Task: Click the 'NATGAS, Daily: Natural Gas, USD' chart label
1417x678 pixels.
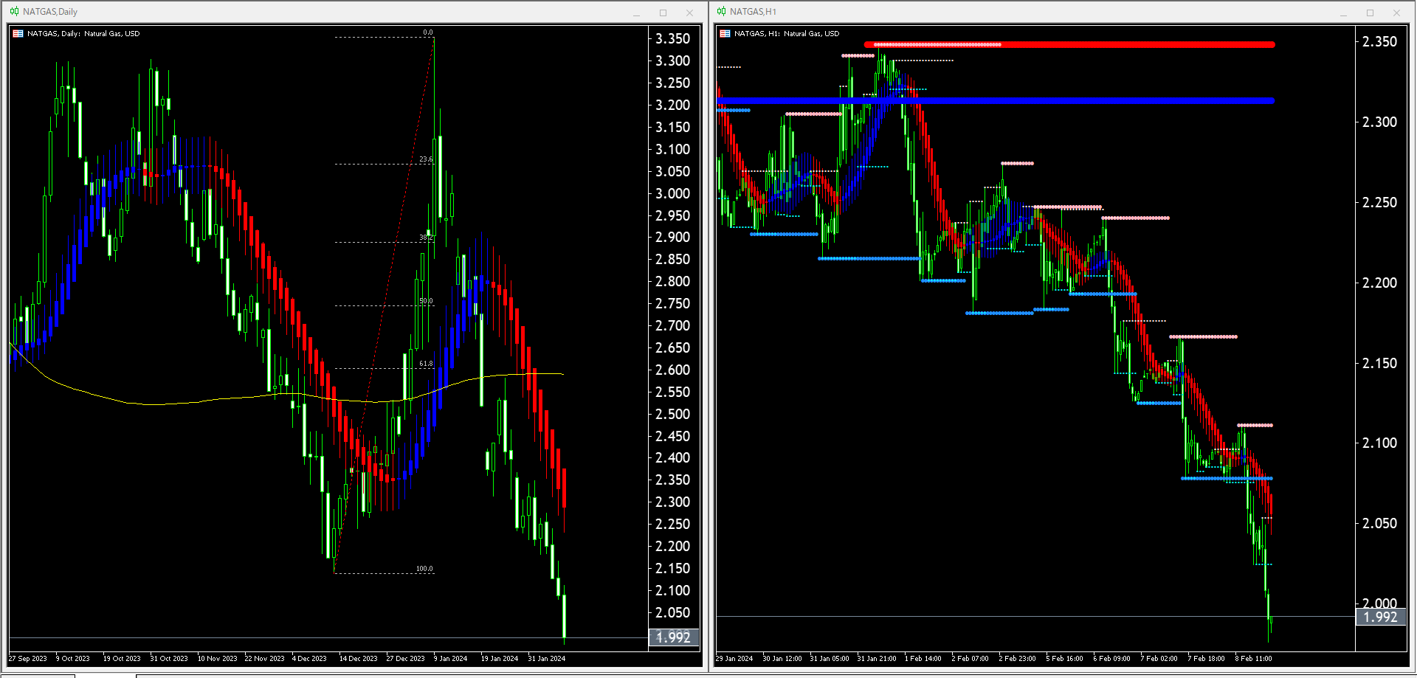Action: (83, 34)
